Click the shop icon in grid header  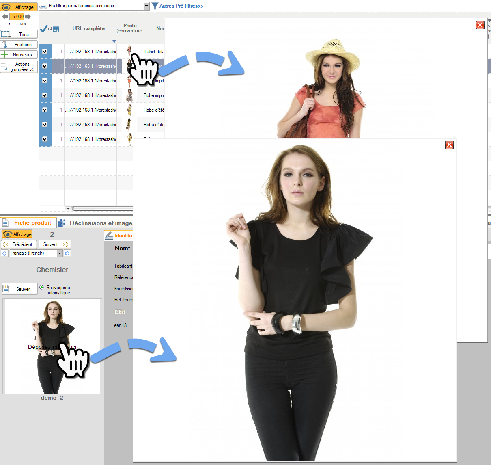point(56,28)
